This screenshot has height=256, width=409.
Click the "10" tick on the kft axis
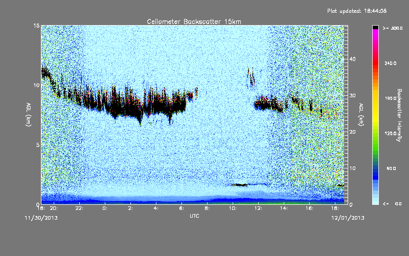(x=352, y=168)
